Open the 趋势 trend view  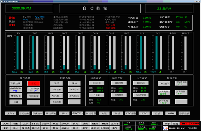175,124
